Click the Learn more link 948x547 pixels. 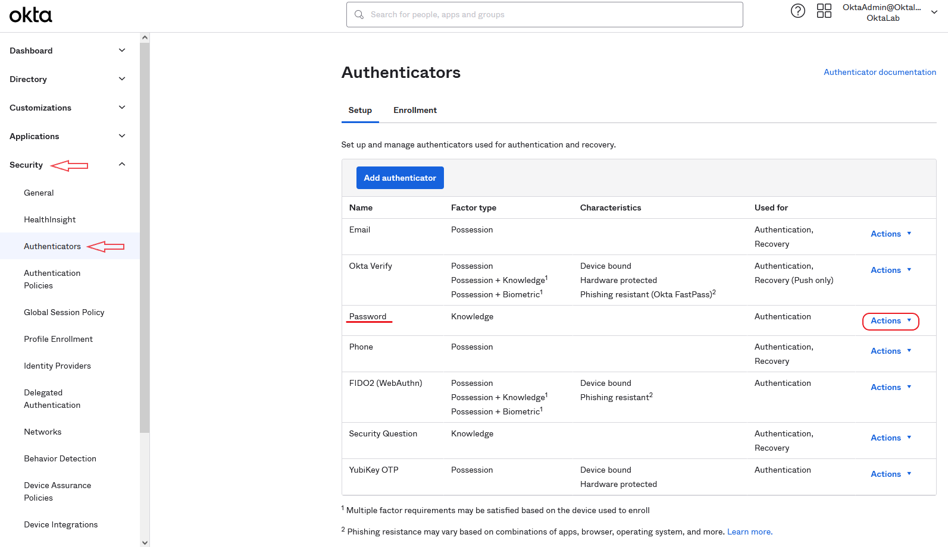(749, 532)
